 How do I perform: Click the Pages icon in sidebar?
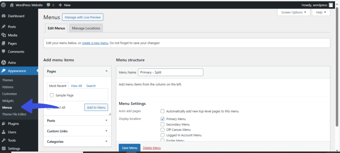tap(3, 43)
